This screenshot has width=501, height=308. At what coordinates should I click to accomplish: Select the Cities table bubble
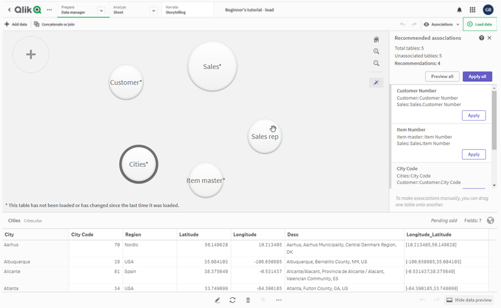(x=139, y=164)
